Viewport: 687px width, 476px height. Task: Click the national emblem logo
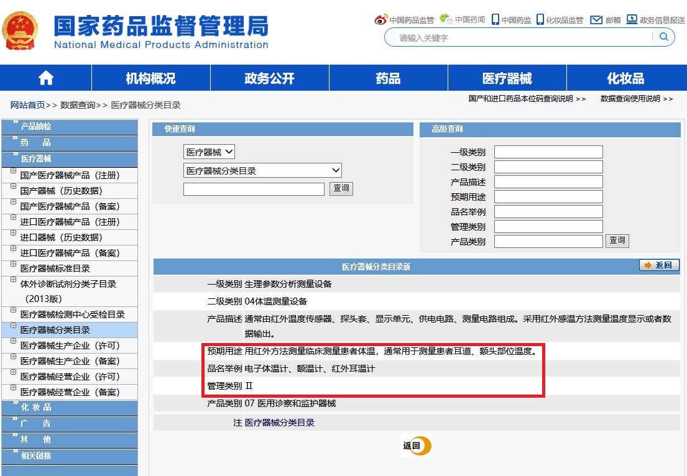coord(20,30)
